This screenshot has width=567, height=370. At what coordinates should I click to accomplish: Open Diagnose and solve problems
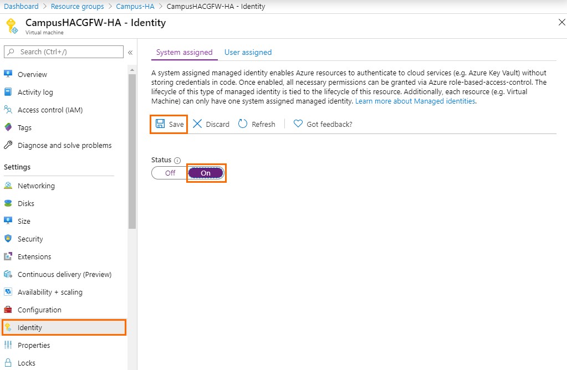[64, 145]
